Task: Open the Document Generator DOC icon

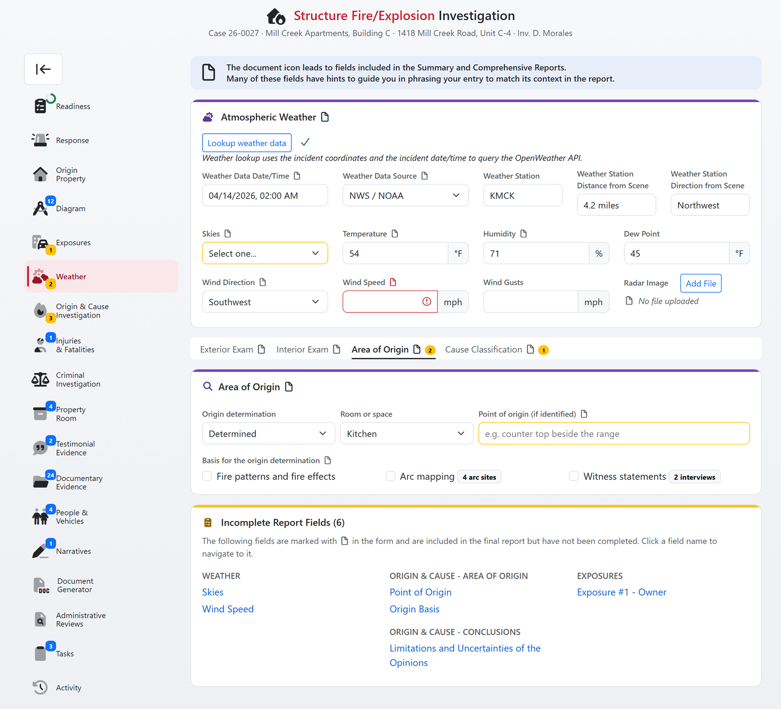Action: click(41, 585)
